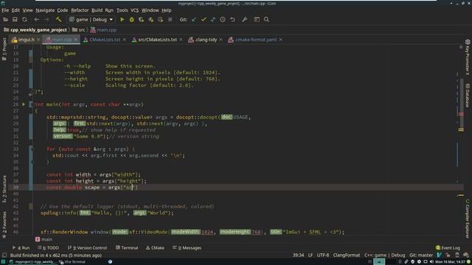Screen dimensions: 472x265
Task: Open the Git: master branch popup
Action: point(421,255)
